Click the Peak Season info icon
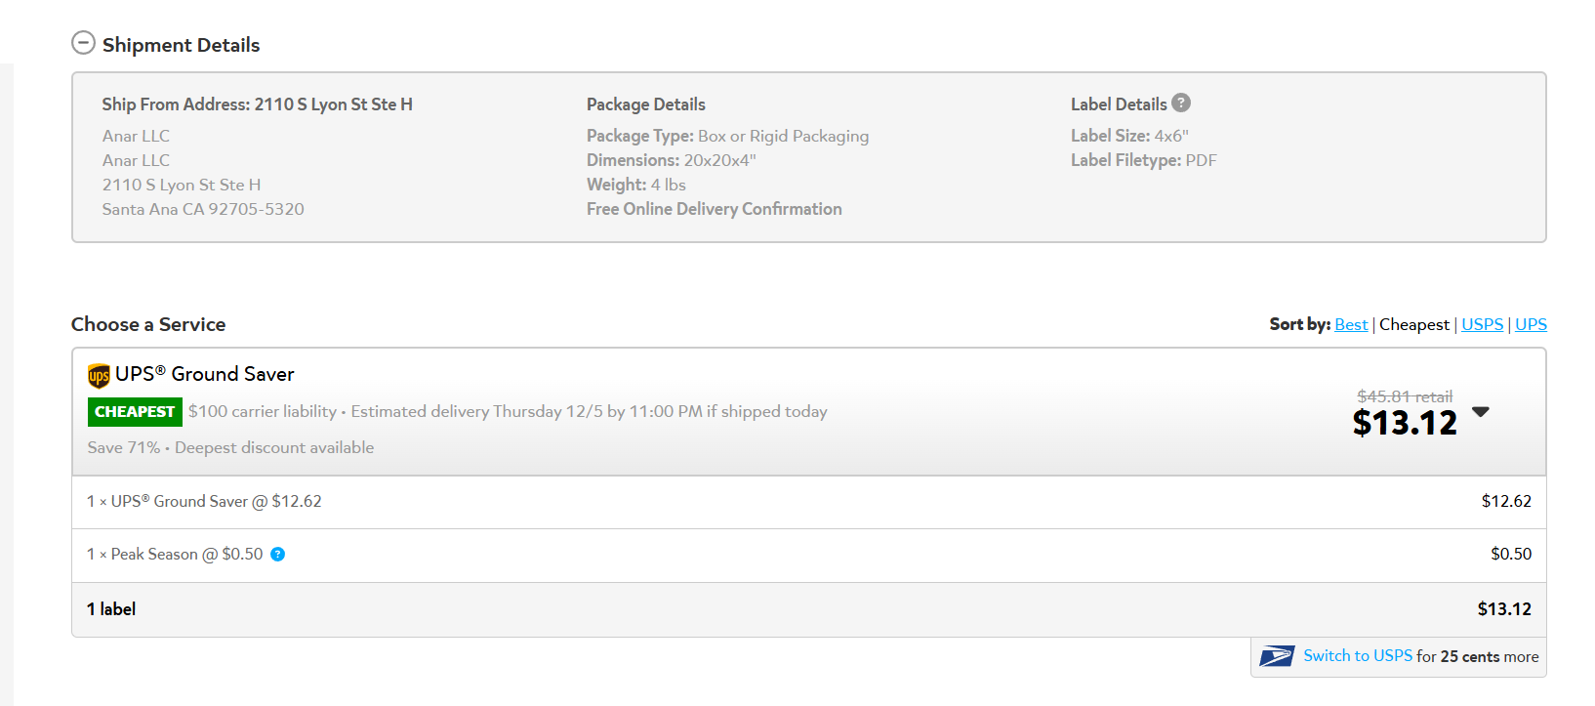The height and width of the screenshot is (706, 1595). point(277,555)
